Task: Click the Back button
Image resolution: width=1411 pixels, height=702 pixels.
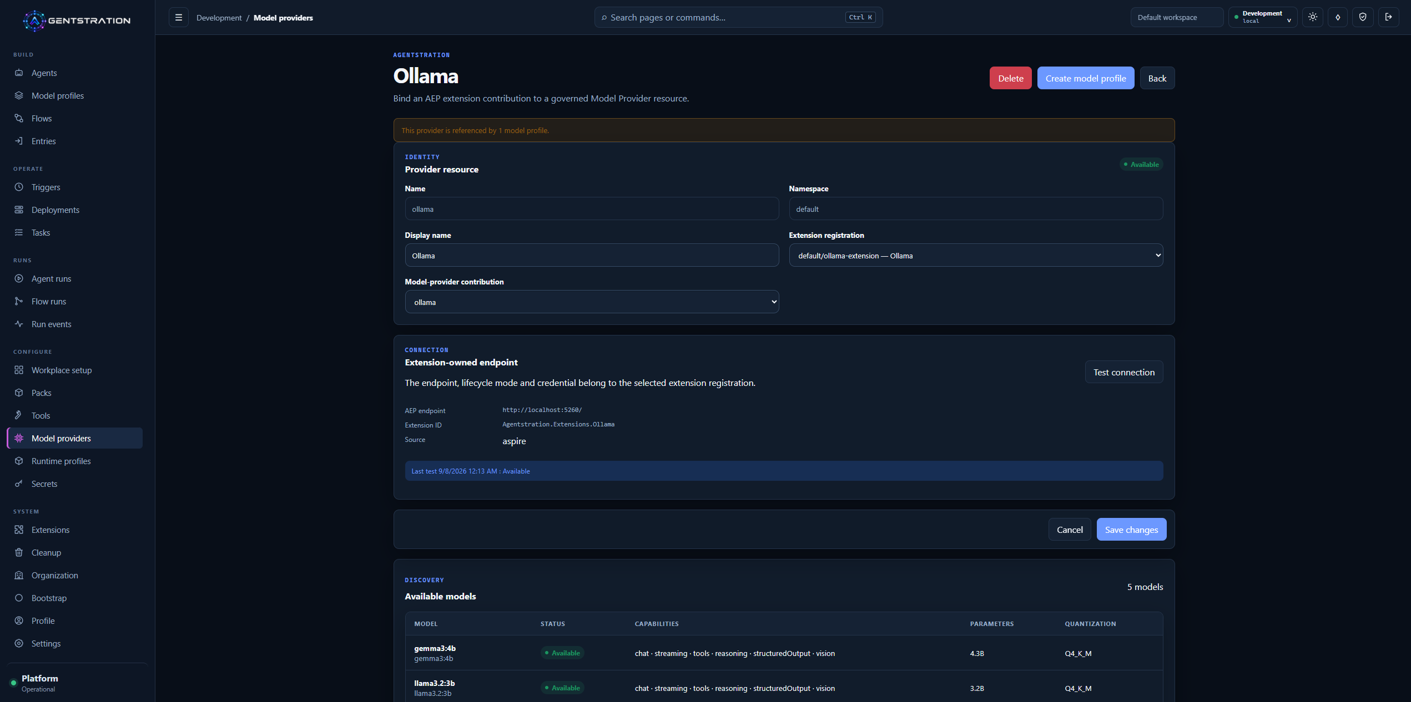Action: click(x=1157, y=78)
